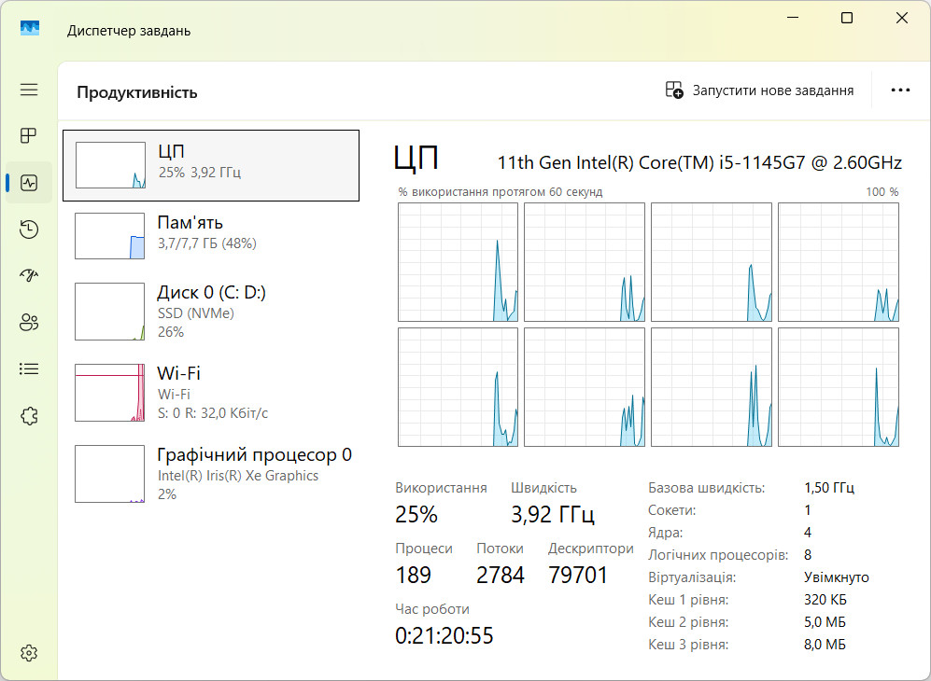Click the Продуктивність page heading

137,92
